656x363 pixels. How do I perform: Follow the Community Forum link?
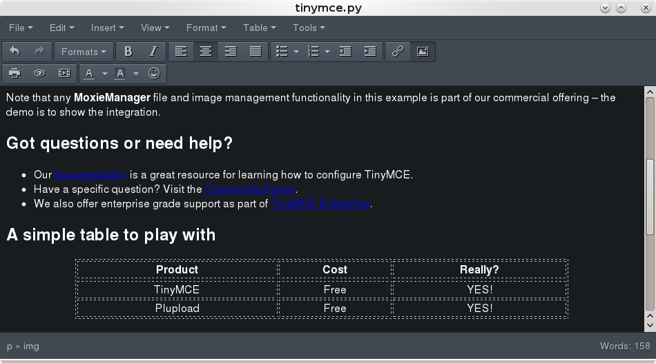[250, 189]
